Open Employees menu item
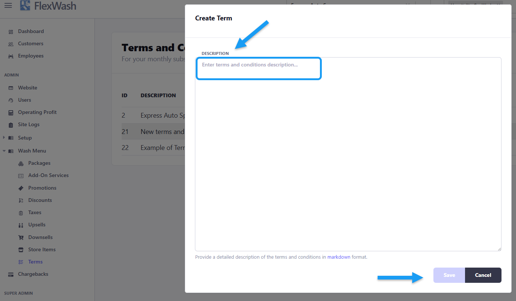 click(x=31, y=56)
